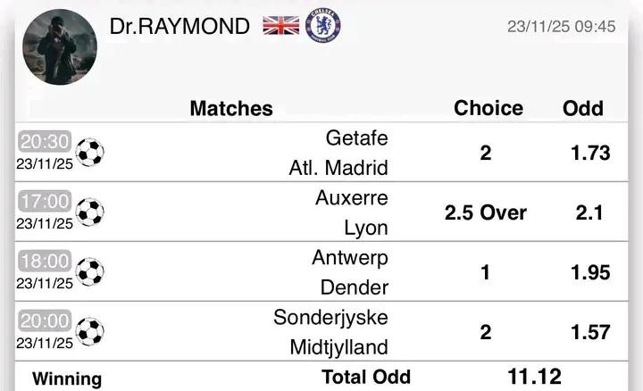Click the soccer ball icon beside Antwerp match

(89, 271)
